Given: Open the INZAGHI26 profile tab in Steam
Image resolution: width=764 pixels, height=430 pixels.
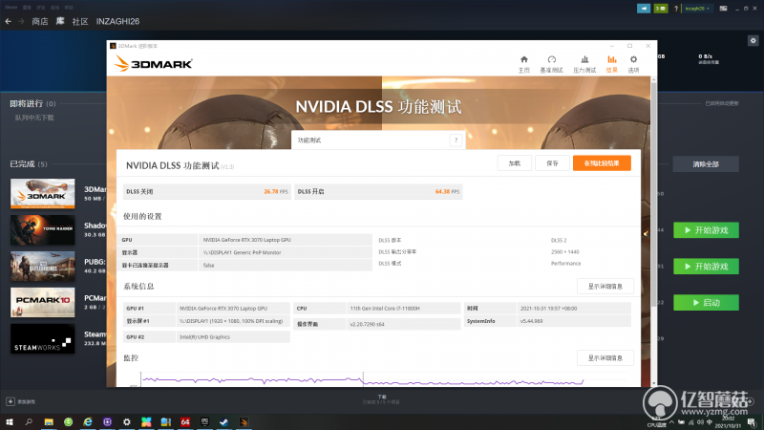Looking at the screenshot, I should [x=117, y=21].
